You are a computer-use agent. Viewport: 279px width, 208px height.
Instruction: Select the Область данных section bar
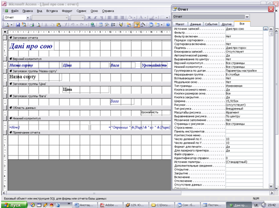(89, 108)
